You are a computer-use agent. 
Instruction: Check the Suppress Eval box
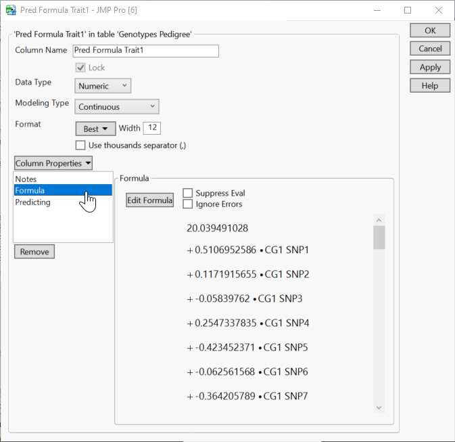pos(187,194)
